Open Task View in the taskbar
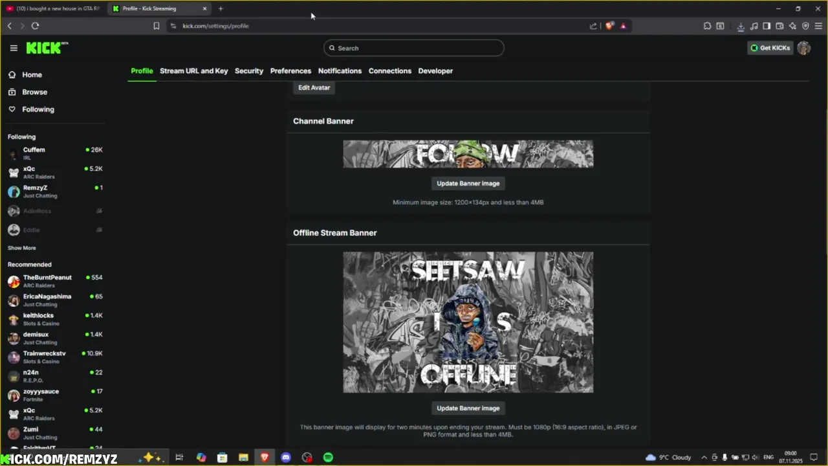This screenshot has height=466, width=828. (179, 458)
